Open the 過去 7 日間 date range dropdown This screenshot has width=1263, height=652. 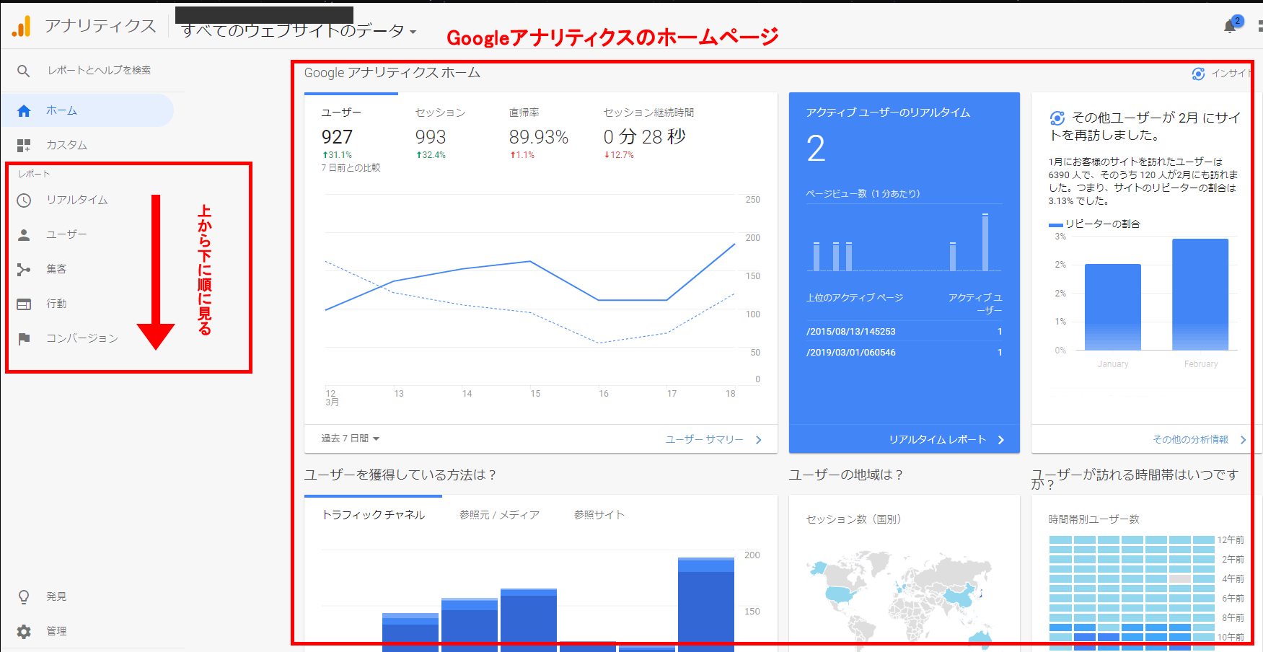click(351, 439)
